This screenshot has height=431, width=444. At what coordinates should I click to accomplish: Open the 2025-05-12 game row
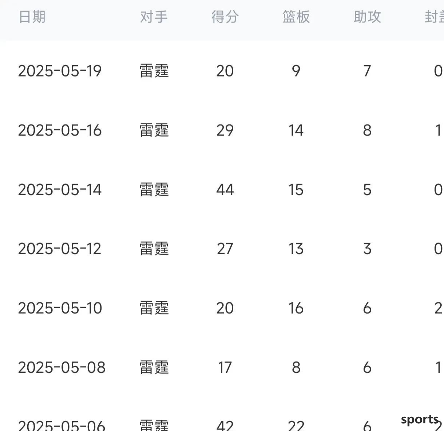point(222,249)
